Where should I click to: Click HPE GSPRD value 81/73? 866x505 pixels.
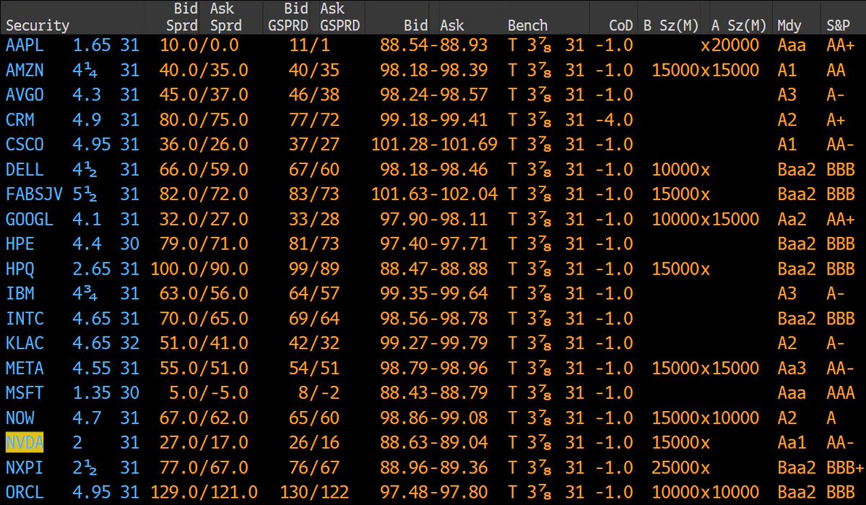coord(313,244)
